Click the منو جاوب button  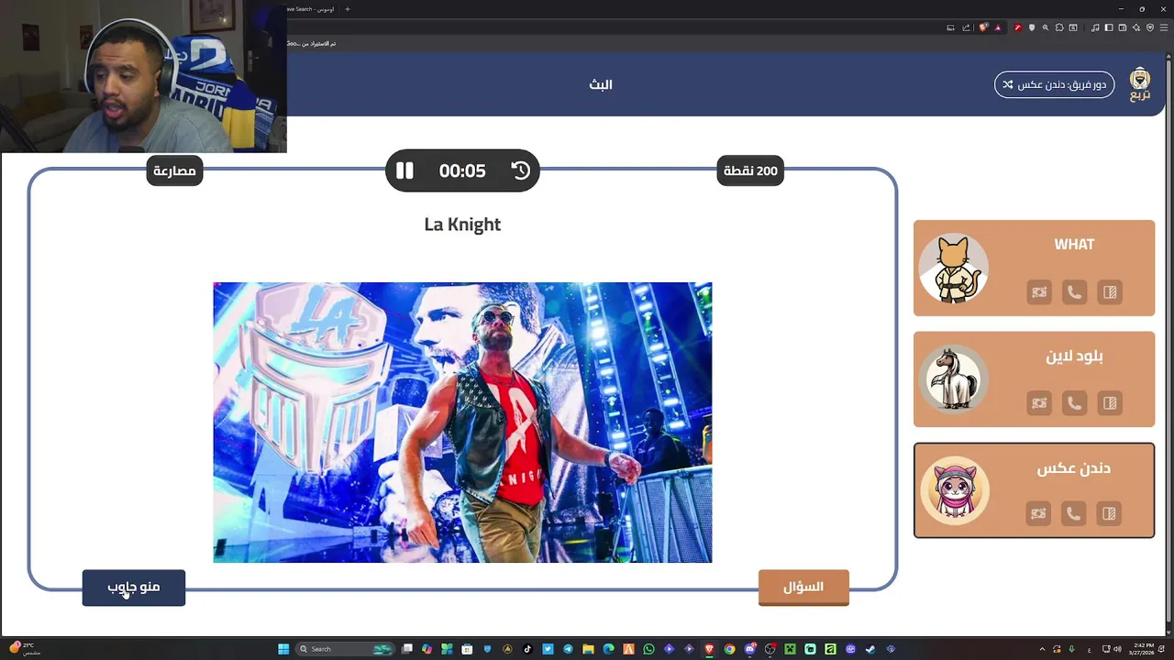click(x=134, y=588)
